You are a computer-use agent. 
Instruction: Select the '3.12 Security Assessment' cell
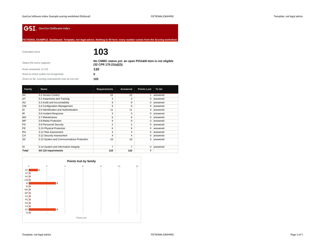point(66,135)
